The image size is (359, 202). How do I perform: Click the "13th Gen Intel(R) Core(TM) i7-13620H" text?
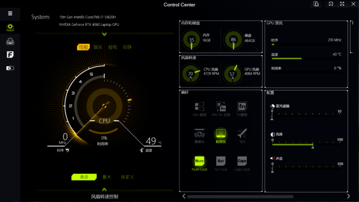[x=88, y=17]
